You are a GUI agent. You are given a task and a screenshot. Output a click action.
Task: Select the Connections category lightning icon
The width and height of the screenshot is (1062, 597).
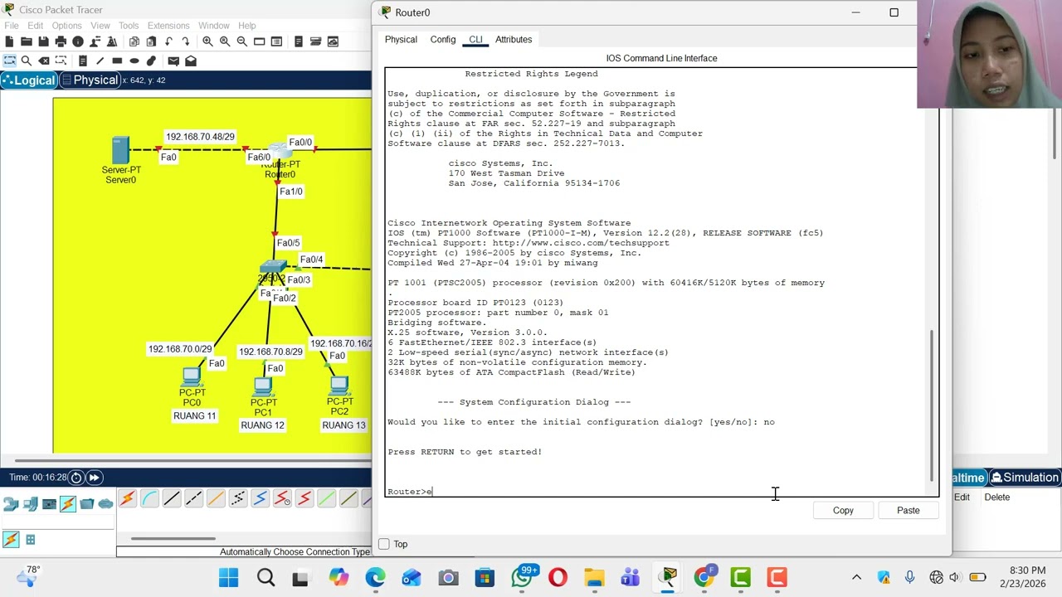tap(68, 503)
